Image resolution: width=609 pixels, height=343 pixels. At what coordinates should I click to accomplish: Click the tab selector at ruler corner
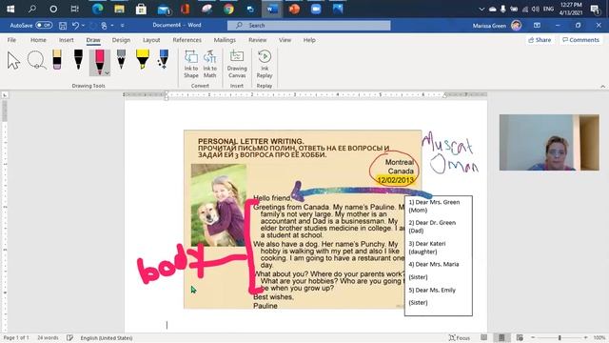[x=5, y=95]
